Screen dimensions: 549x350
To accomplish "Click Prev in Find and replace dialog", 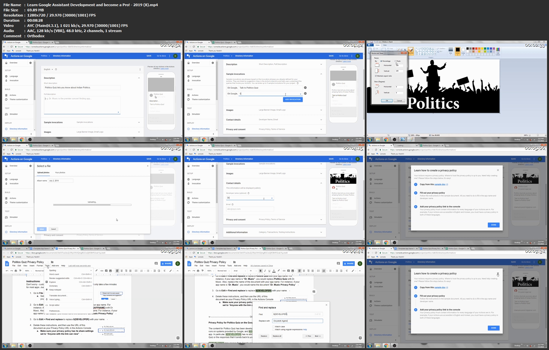I will pos(308,336).
